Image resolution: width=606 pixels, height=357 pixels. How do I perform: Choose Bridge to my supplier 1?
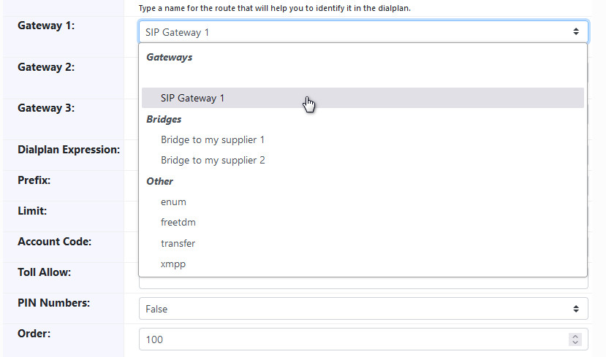tap(212, 139)
